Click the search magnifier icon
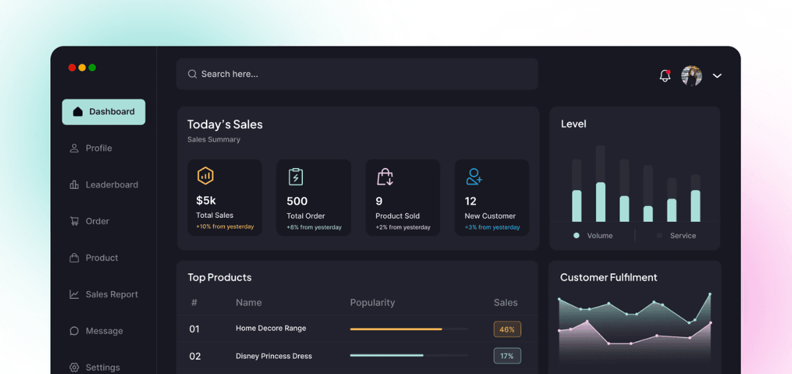792x374 pixels. [x=193, y=74]
